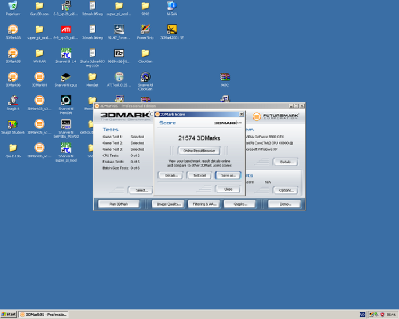Screen dimensions: 399x319
Task: Open the Windows Start menu
Action: pos(9,314)
